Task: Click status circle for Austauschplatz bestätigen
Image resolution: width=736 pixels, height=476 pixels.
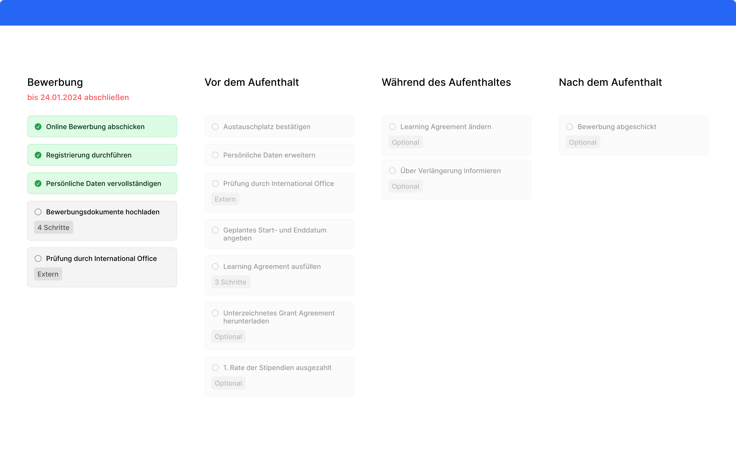Action: (x=215, y=127)
